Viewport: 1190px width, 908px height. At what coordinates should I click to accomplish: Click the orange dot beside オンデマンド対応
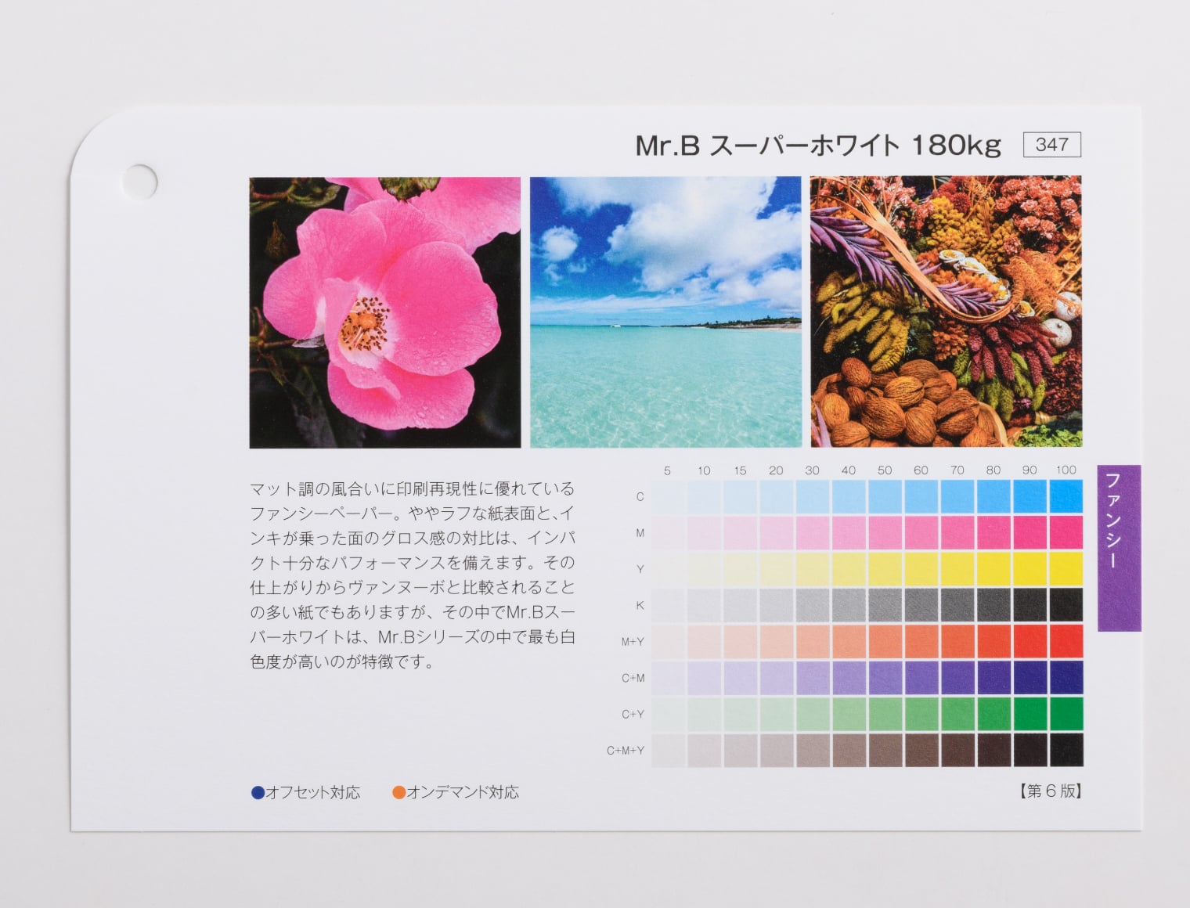tap(398, 792)
